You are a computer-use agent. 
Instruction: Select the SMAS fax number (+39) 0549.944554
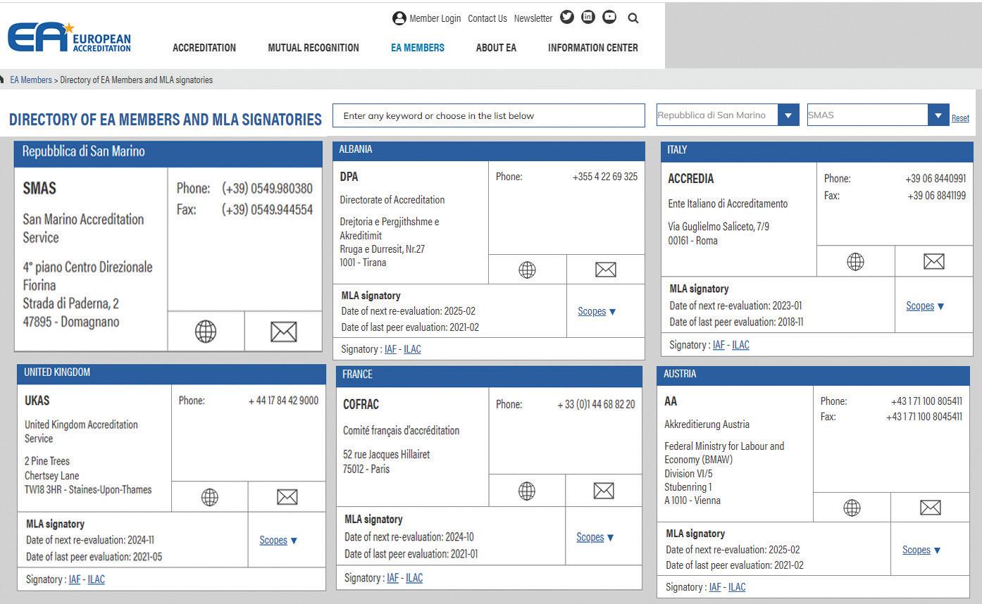[x=267, y=210]
